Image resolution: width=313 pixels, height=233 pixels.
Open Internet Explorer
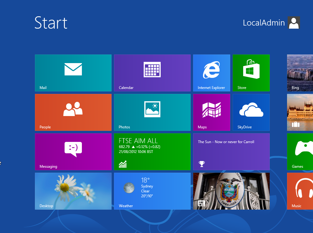coord(211,73)
